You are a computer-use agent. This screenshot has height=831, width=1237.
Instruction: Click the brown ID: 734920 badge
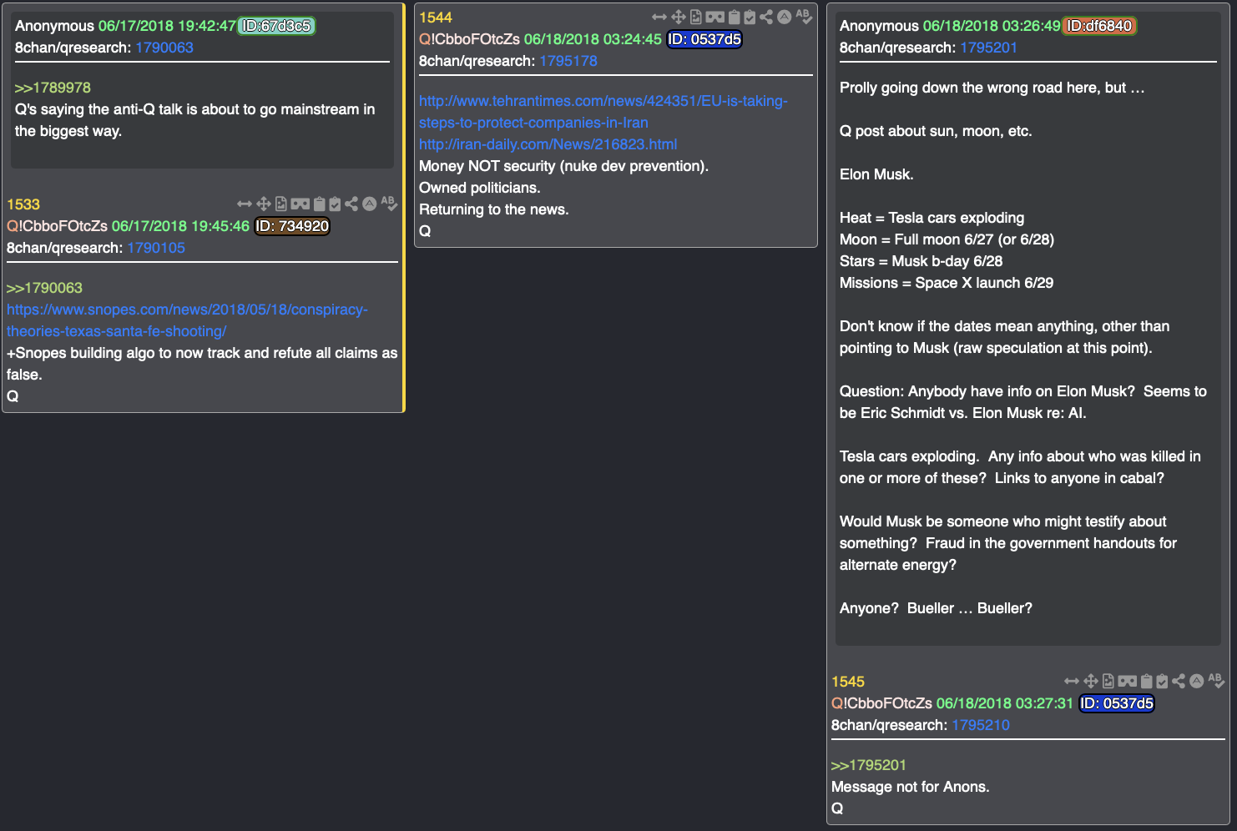[292, 226]
